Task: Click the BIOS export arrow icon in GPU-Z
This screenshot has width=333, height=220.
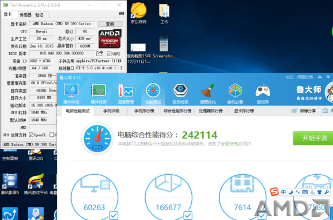Action: point(99,53)
